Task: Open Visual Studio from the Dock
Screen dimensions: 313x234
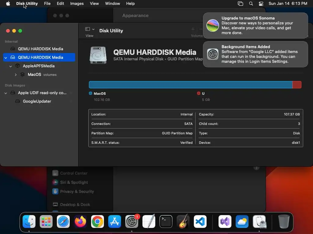Action: [225, 222]
